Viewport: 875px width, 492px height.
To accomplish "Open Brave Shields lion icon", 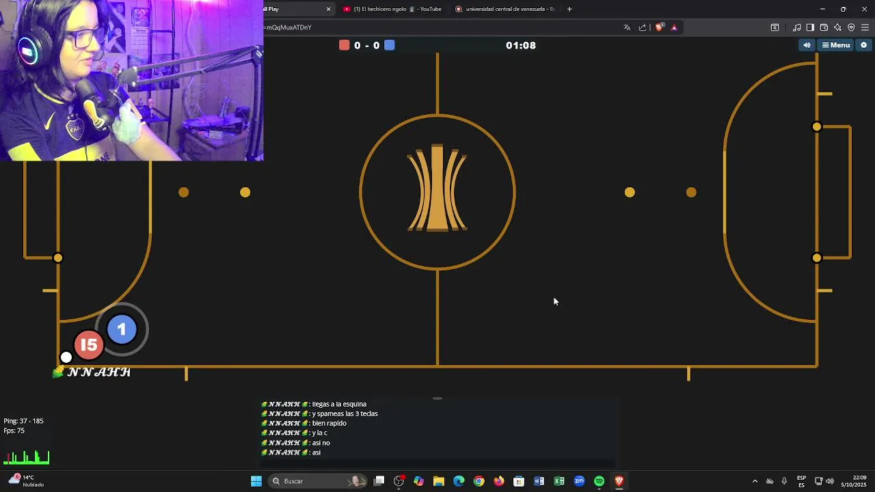I will coord(659,27).
